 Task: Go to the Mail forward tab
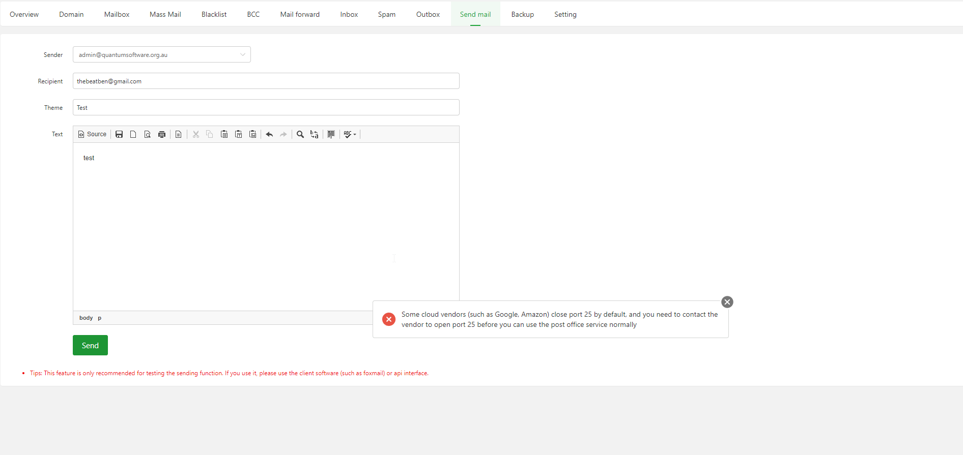tap(300, 14)
